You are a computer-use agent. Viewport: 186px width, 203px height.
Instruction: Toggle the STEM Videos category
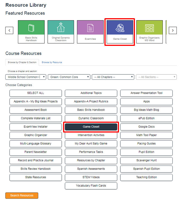91,177
